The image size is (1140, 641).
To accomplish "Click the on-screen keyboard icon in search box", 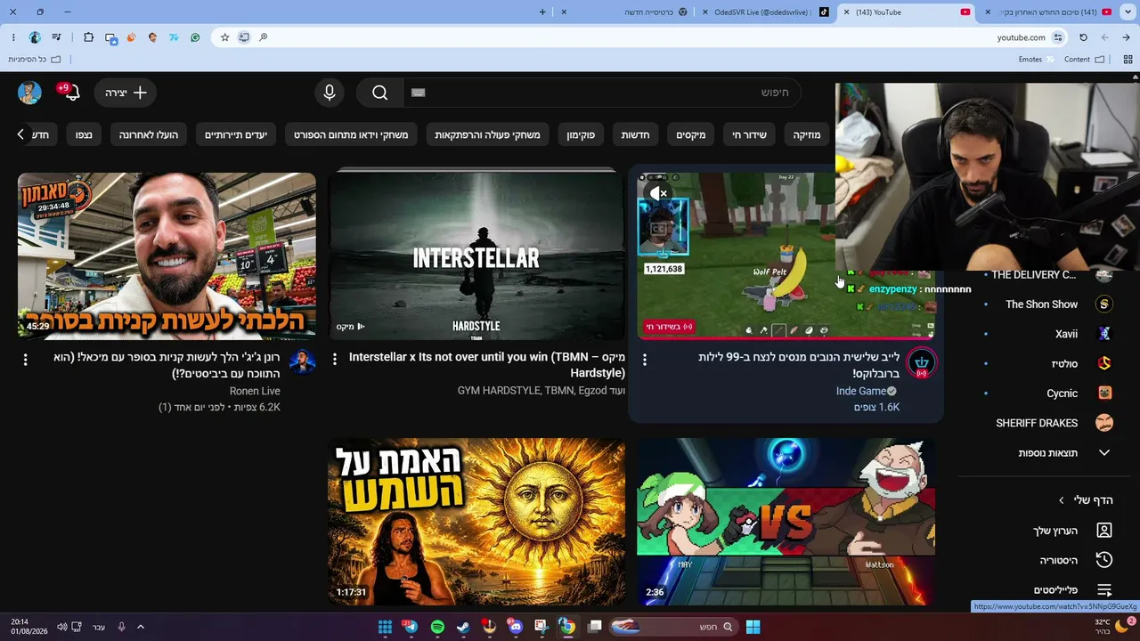I will point(419,93).
